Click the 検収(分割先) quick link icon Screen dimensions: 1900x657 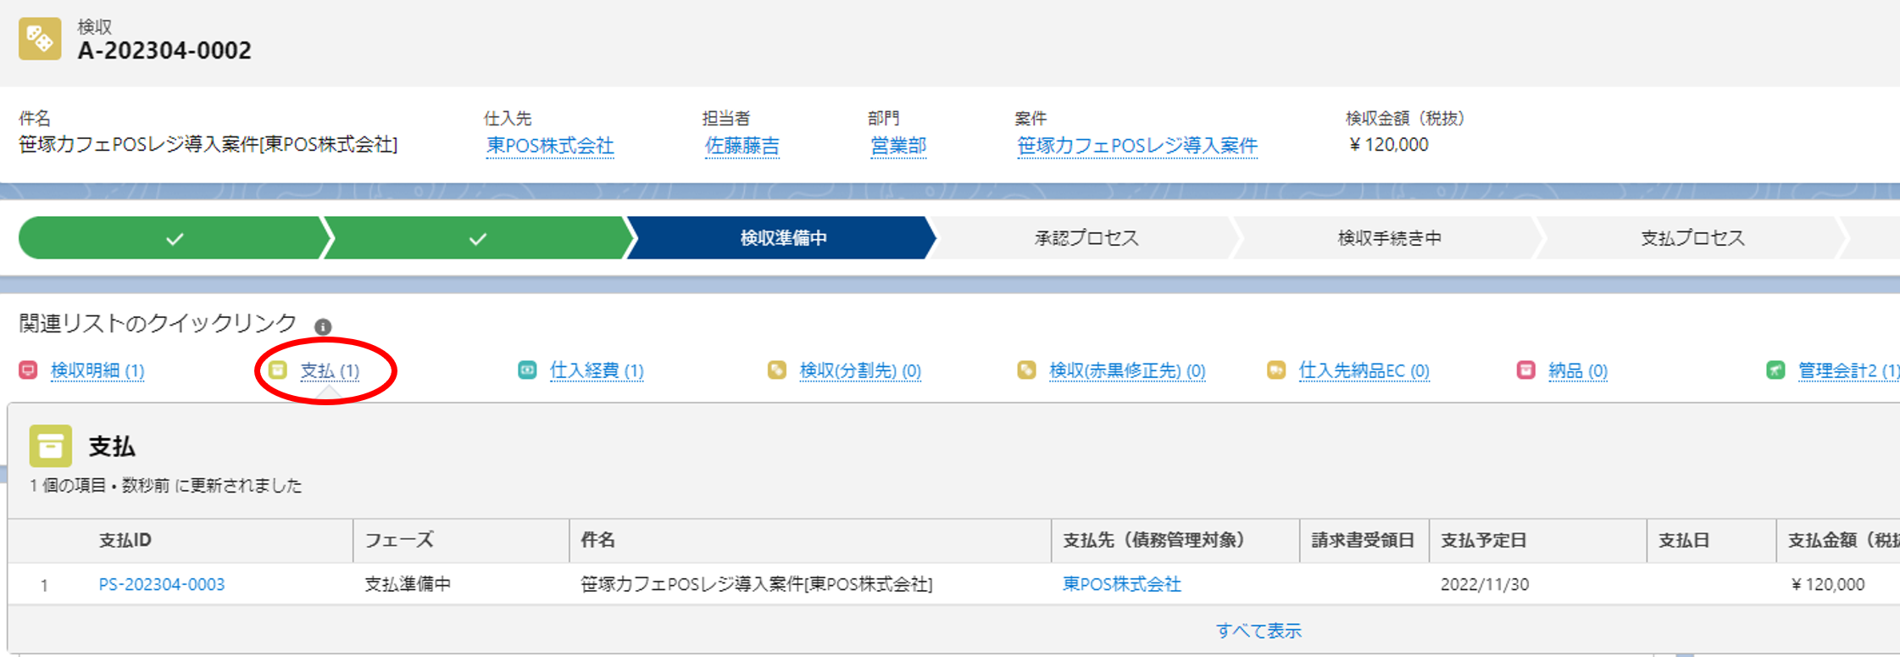point(776,370)
